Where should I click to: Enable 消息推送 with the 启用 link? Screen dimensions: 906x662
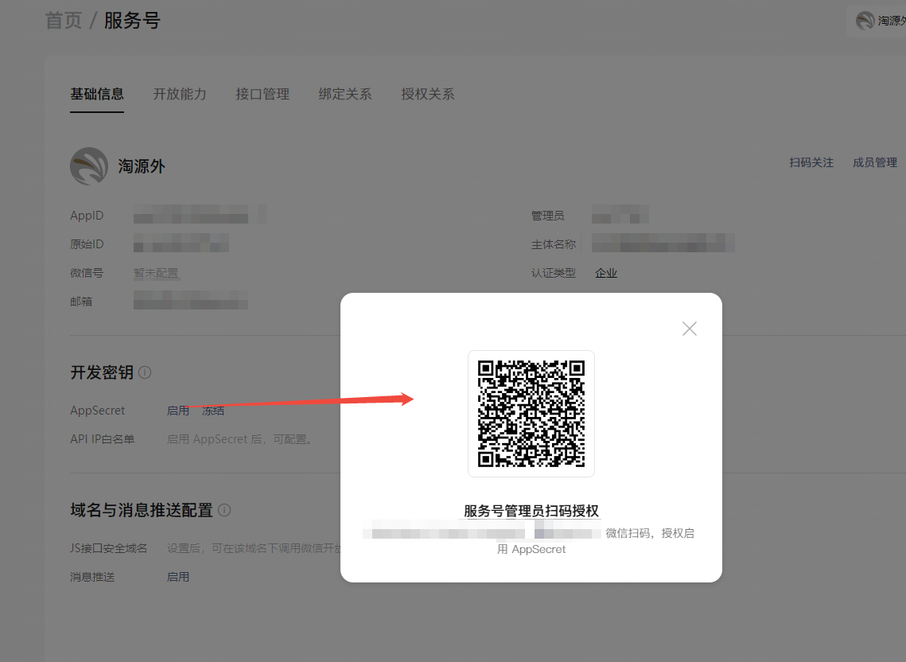coord(178,577)
